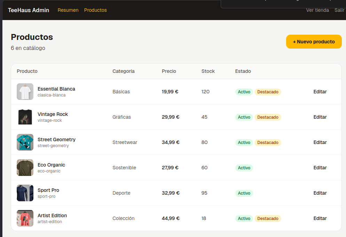Follow the Ver tienda link
Image resolution: width=346 pixels, height=237 pixels.
317,10
